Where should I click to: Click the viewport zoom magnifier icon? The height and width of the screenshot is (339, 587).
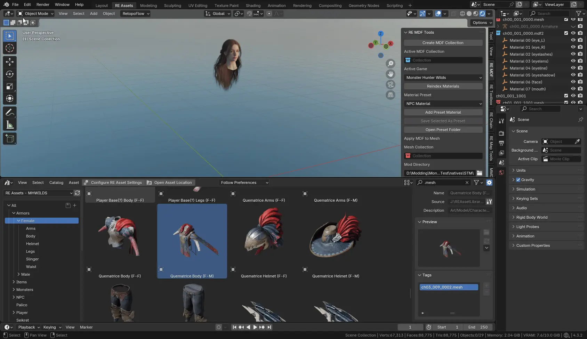[x=391, y=64]
